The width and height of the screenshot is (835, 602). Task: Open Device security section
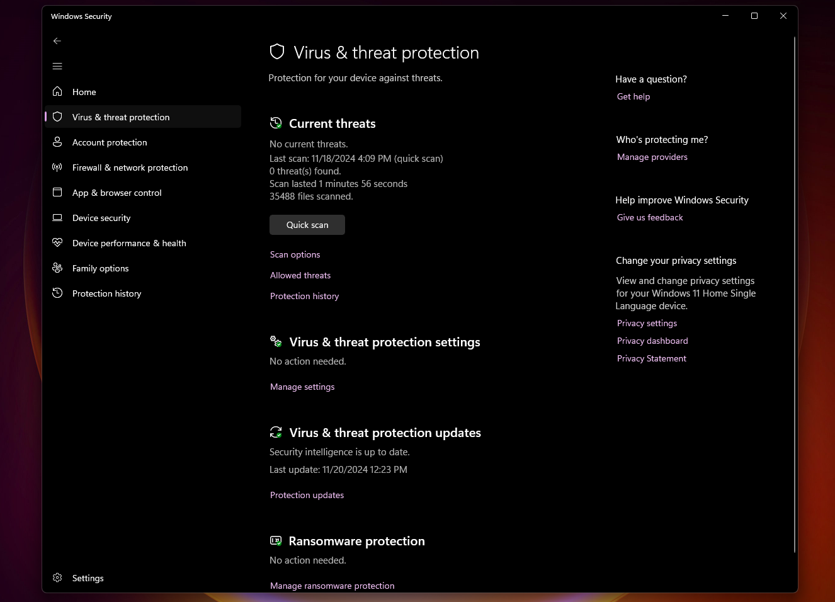point(143,218)
